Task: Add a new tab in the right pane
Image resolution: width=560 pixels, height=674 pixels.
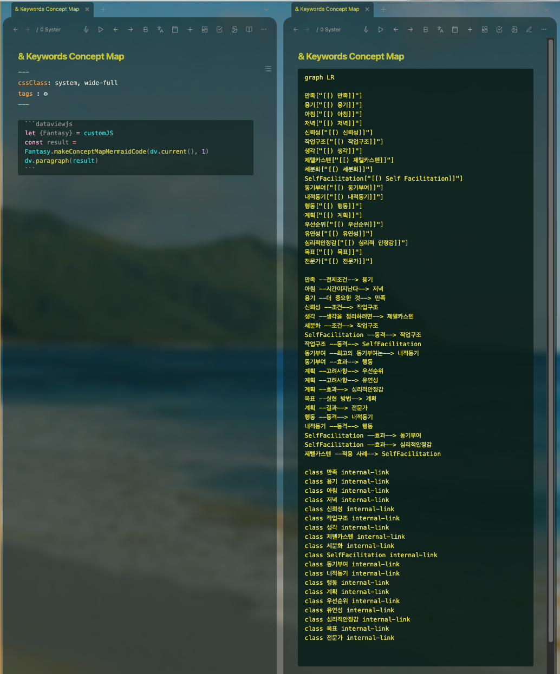Action: pyautogui.click(x=383, y=9)
